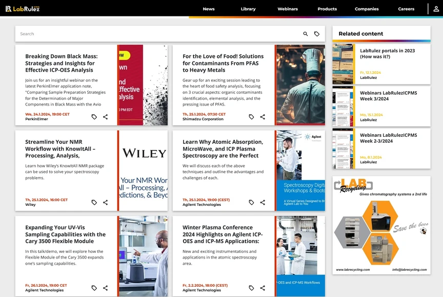
Task: Click date We, 24.1.2024, 19:00 CET
Action: click(48, 114)
